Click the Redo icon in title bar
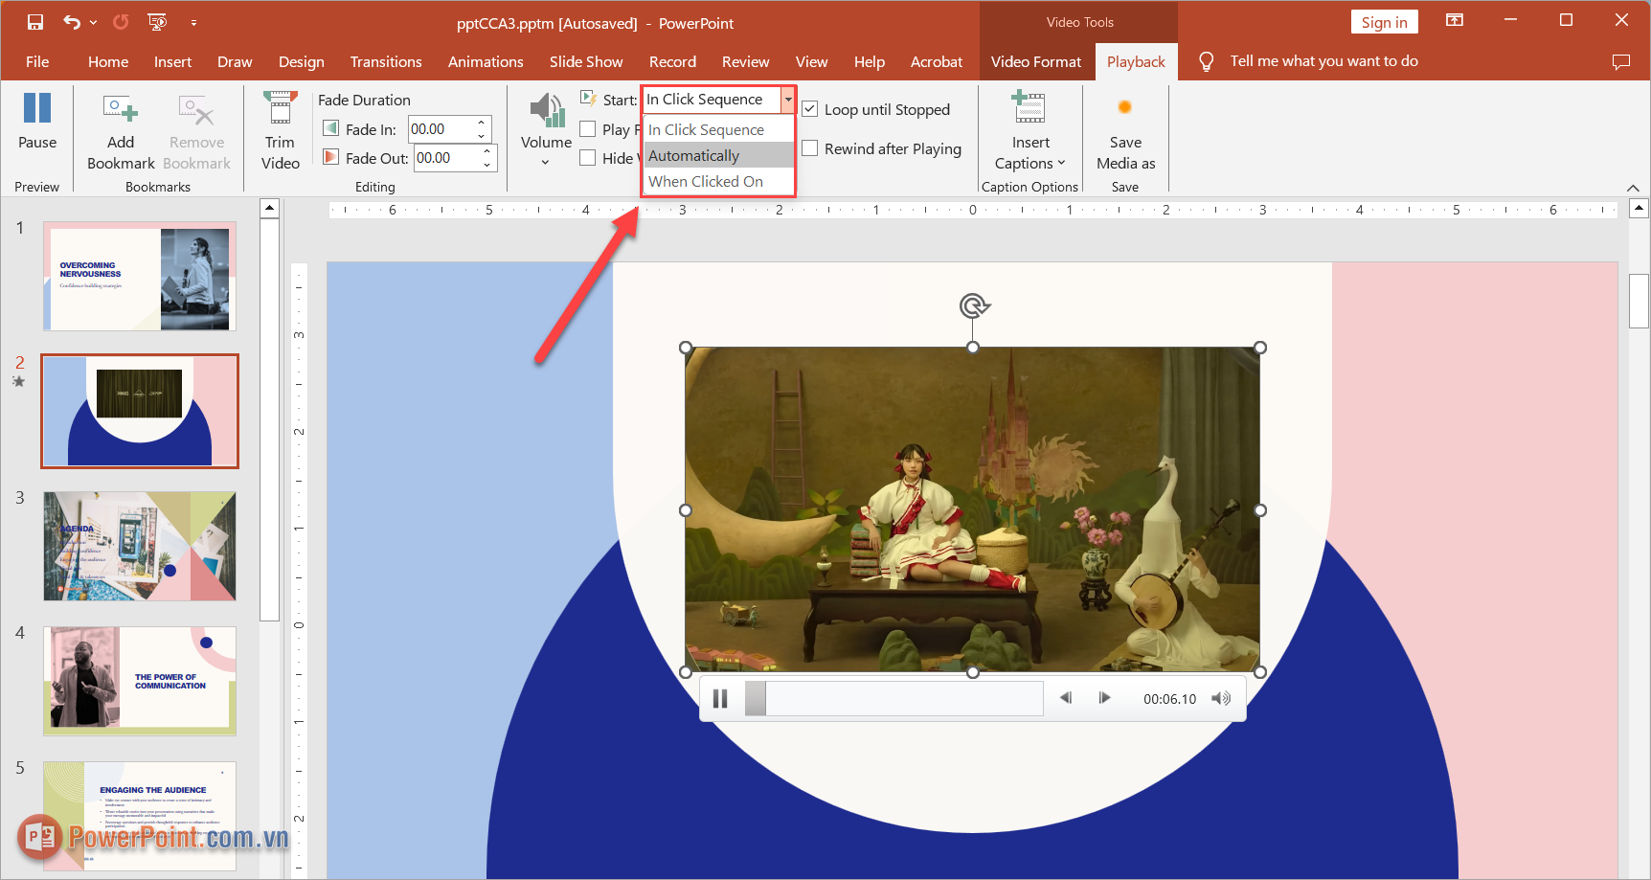1651x880 pixels. coord(121,22)
